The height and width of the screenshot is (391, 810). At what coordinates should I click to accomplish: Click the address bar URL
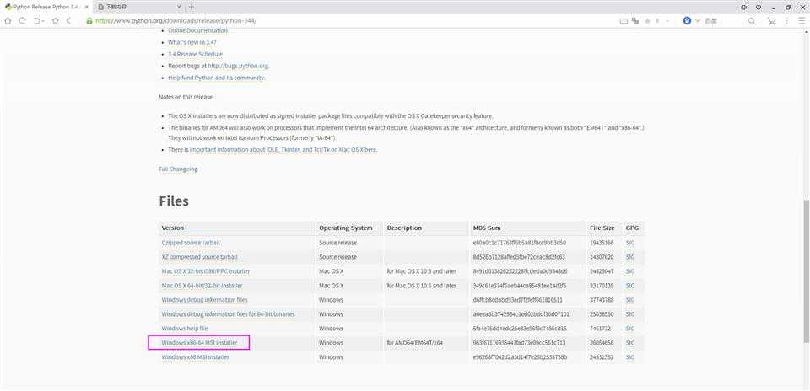pyautogui.click(x=176, y=21)
